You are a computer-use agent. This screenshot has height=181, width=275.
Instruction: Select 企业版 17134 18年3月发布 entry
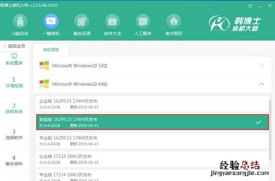click(152, 159)
